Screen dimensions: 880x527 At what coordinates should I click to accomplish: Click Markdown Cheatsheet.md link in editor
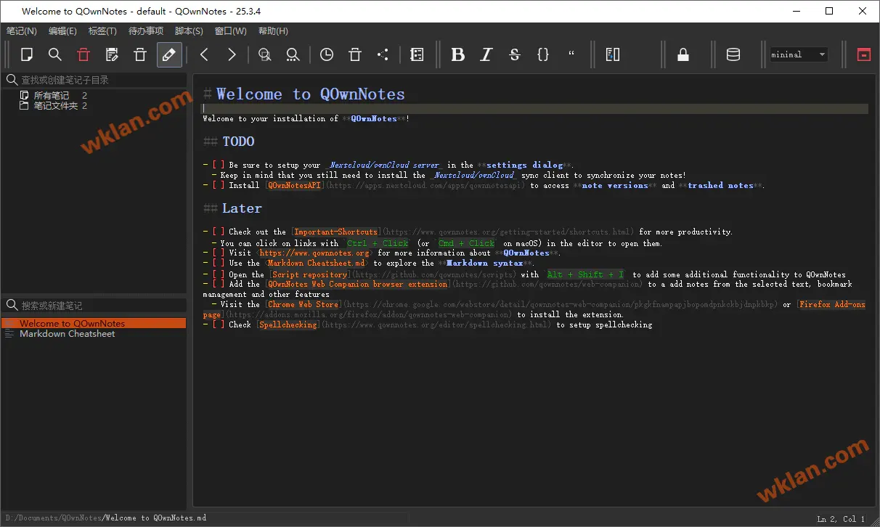(x=317, y=263)
